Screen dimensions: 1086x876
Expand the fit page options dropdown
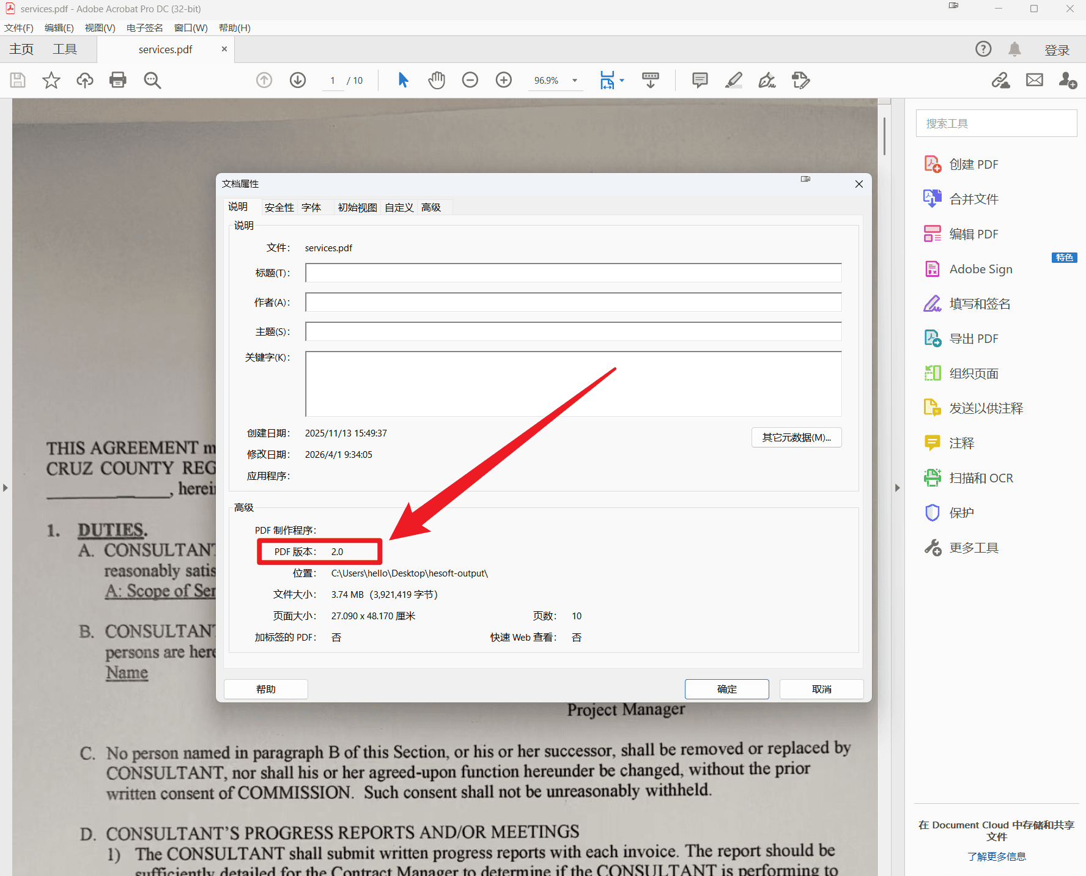coord(622,81)
